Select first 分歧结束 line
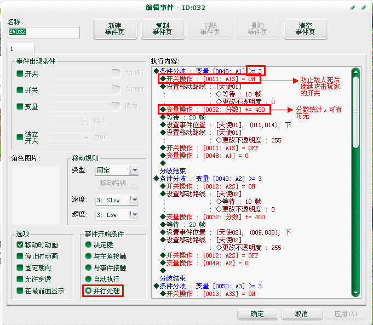The image size is (373, 325). tap(172, 170)
